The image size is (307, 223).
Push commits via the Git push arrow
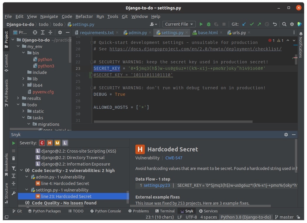(259, 24)
